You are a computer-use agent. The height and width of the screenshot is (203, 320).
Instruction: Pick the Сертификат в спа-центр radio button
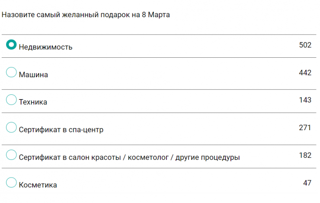pyautogui.click(x=11, y=128)
